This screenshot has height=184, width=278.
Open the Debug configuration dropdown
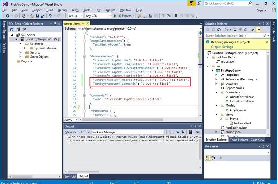82,16
